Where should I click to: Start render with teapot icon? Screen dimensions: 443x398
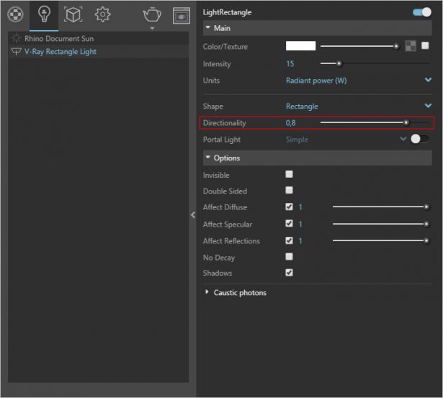tap(152, 14)
